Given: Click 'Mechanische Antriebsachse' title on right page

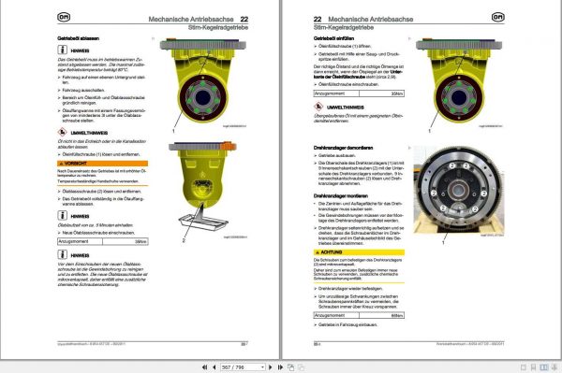Looking at the screenshot, I should pyautogui.click(x=371, y=20).
